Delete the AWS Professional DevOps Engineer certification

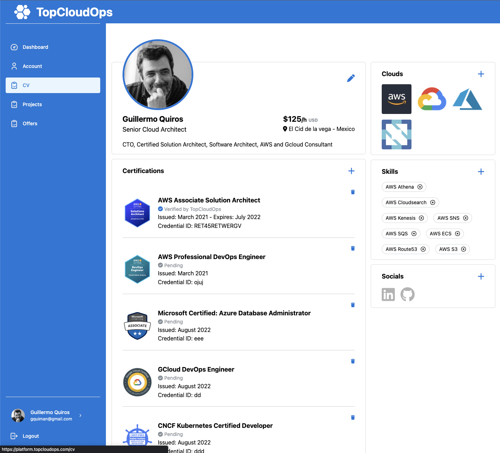click(x=353, y=248)
